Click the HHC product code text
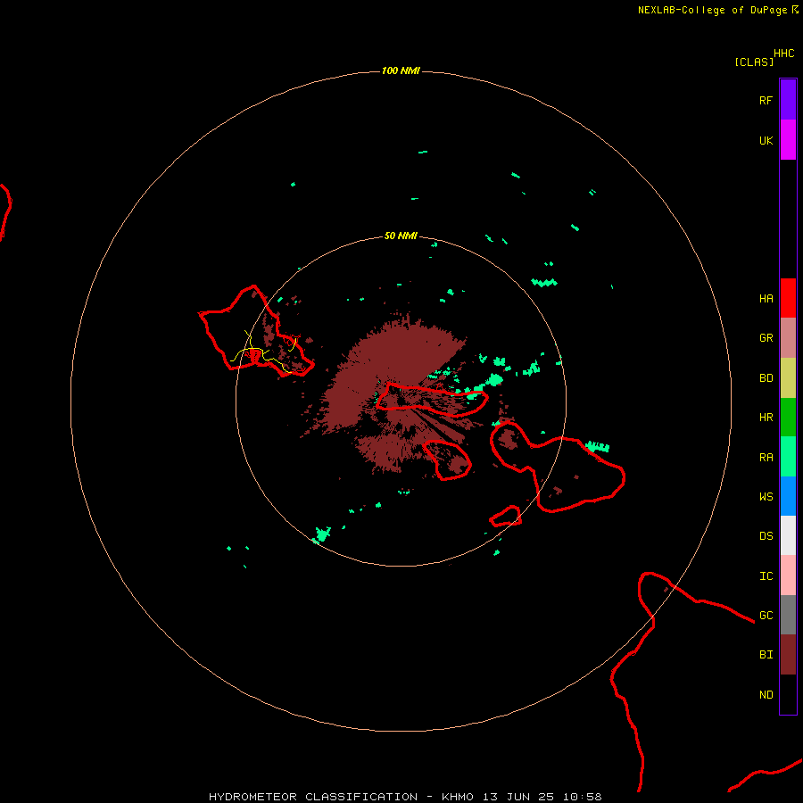803x803 pixels. click(783, 54)
